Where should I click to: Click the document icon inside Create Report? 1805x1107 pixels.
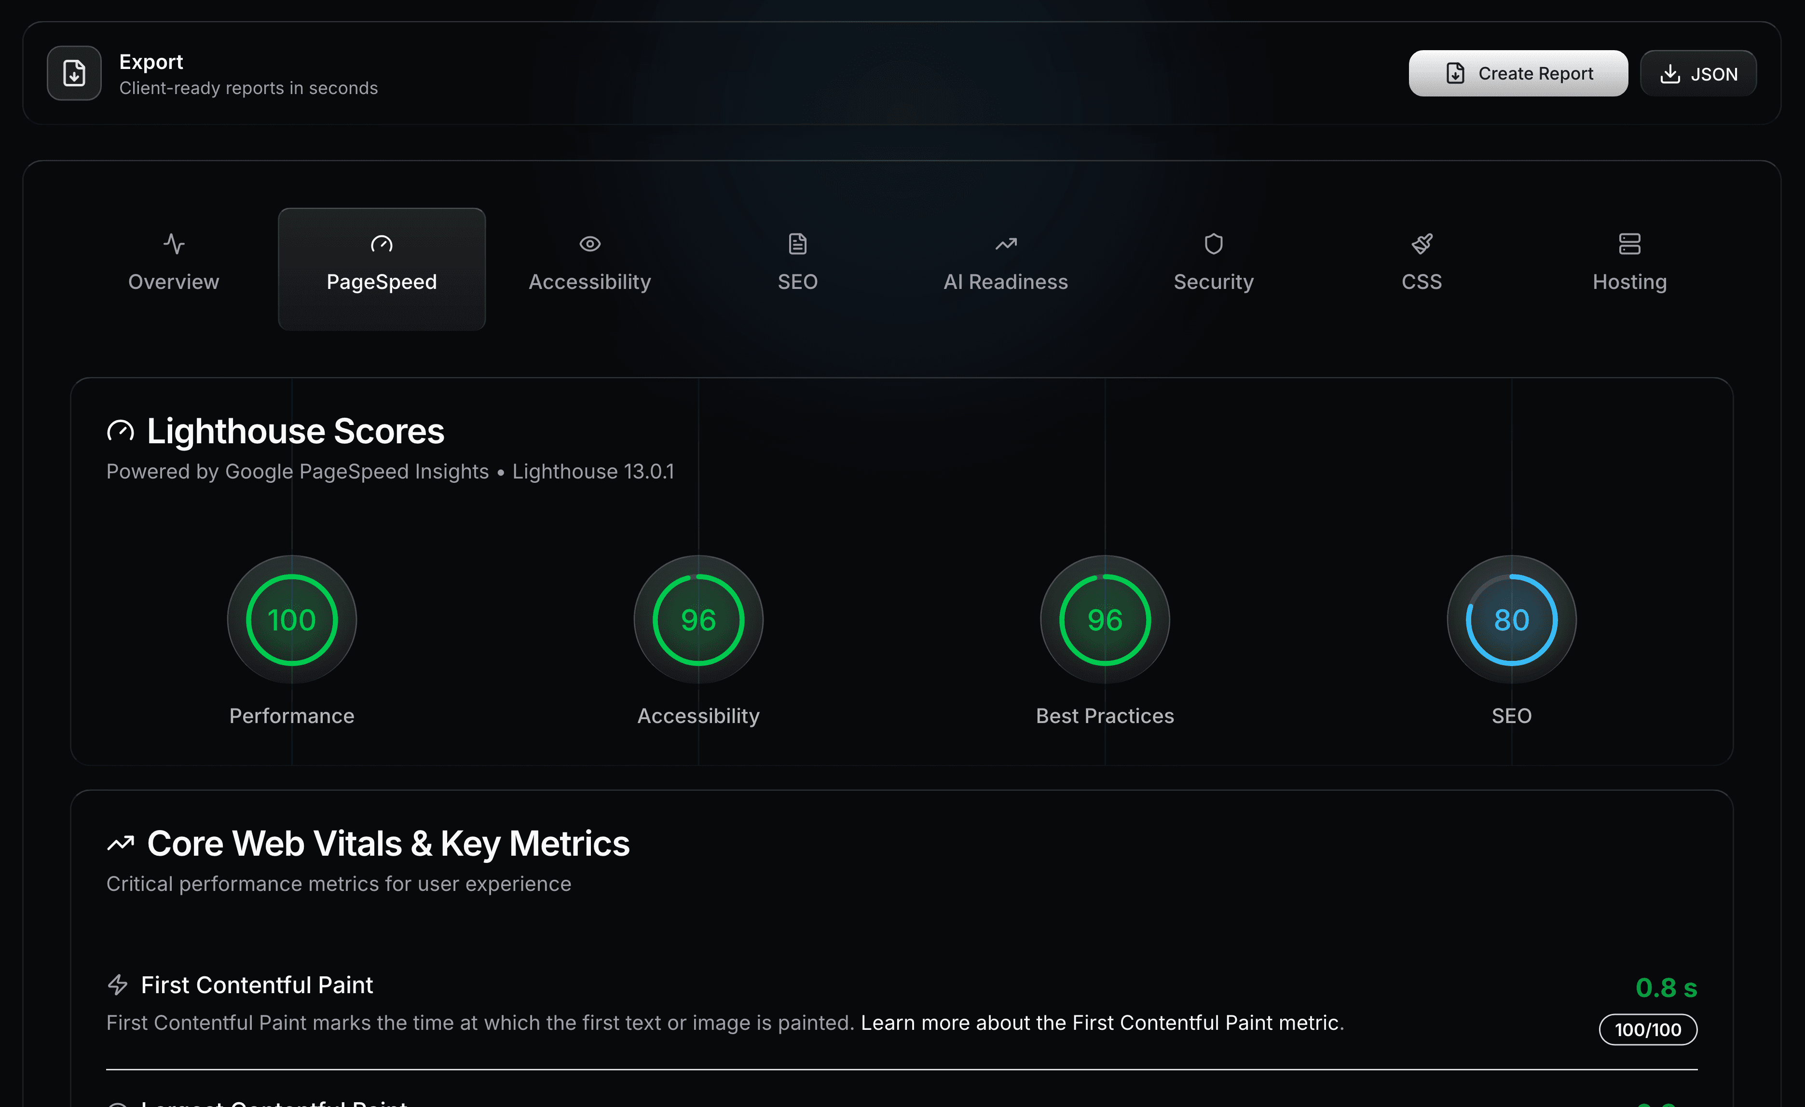coord(1455,73)
